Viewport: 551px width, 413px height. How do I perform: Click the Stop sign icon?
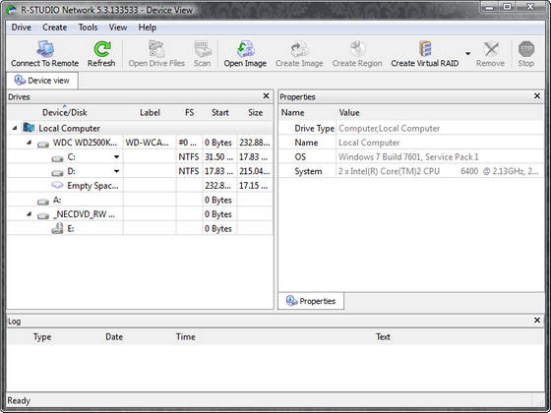tap(526, 49)
